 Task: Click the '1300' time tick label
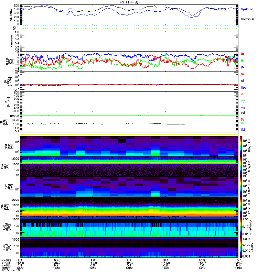pyautogui.click(x=129, y=268)
